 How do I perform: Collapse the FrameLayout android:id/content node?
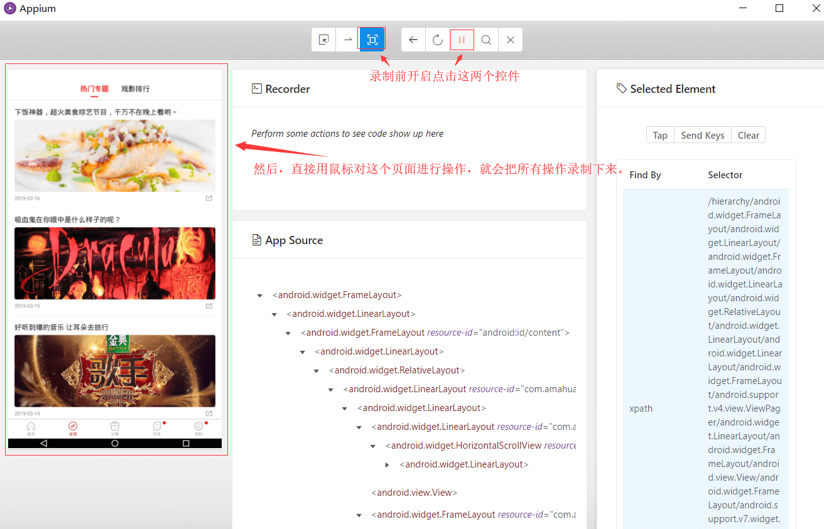point(288,333)
